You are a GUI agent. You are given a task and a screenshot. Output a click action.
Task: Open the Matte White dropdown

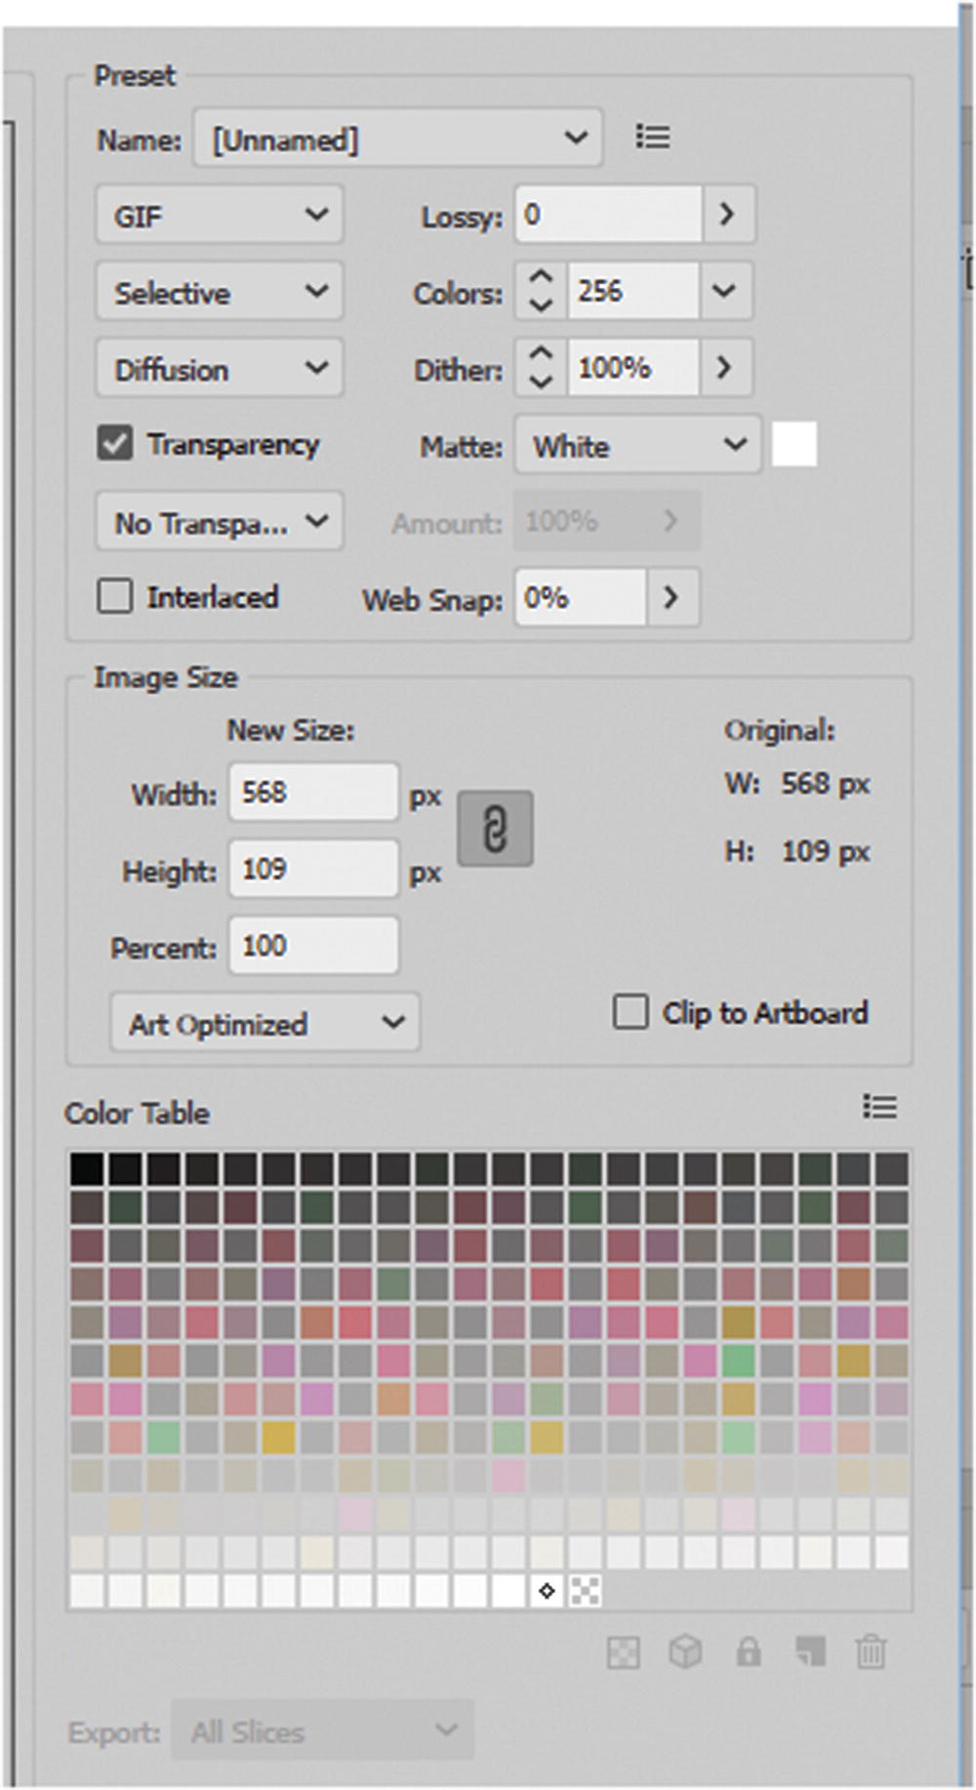click(x=637, y=445)
